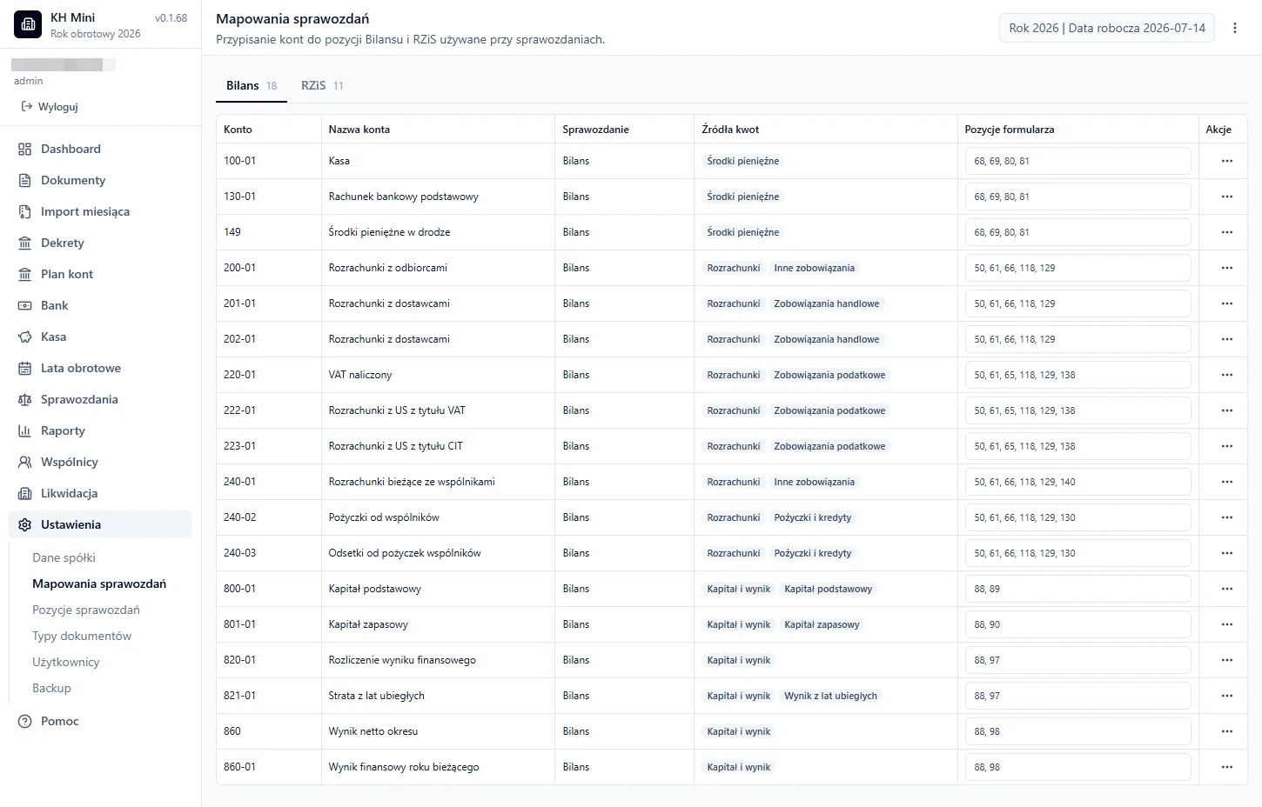Open the three-dot menu in the page header
The height and width of the screenshot is (807, 1262).
pyautogui.click(x=1234, y=28)
